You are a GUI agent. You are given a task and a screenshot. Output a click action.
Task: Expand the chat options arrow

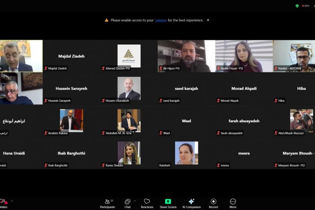[135, 201]
